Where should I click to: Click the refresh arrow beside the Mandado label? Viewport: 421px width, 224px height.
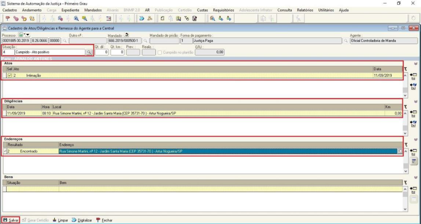tap(127, 35)
